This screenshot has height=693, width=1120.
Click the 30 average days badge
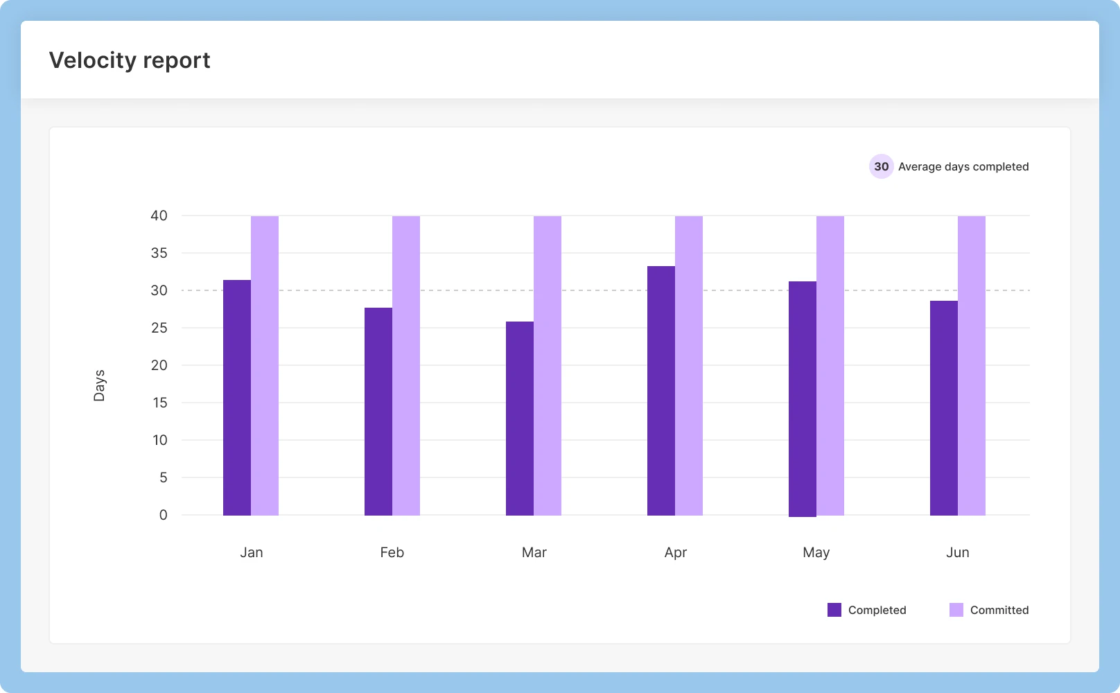(881, 166)
